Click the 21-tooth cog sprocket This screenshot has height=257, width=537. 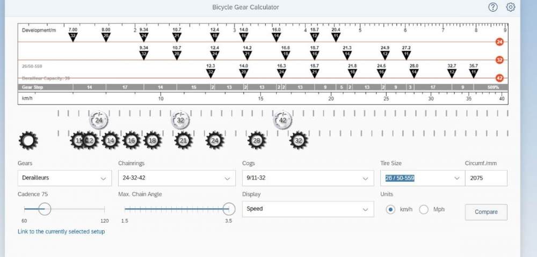[x=183, y=141]
